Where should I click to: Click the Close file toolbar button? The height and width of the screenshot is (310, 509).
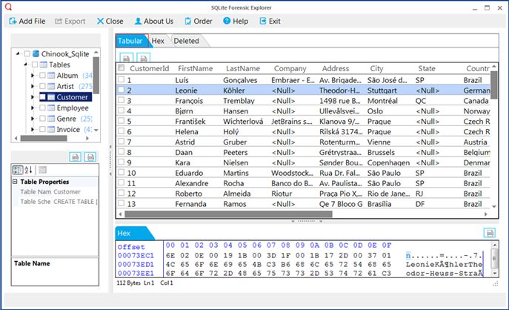click(x=110, y=21)
